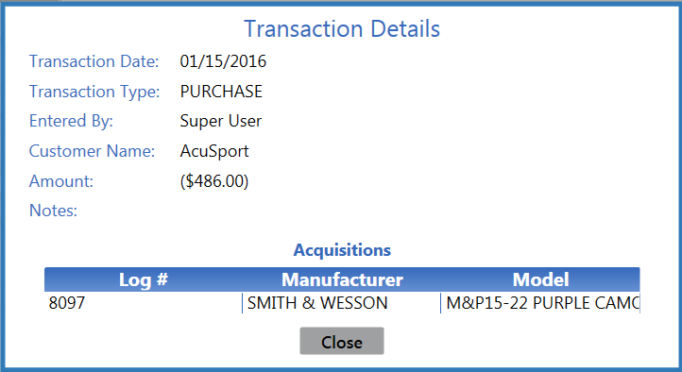Select the M&P15-22 PURPLE CAMO model cell

pos(540,303)
